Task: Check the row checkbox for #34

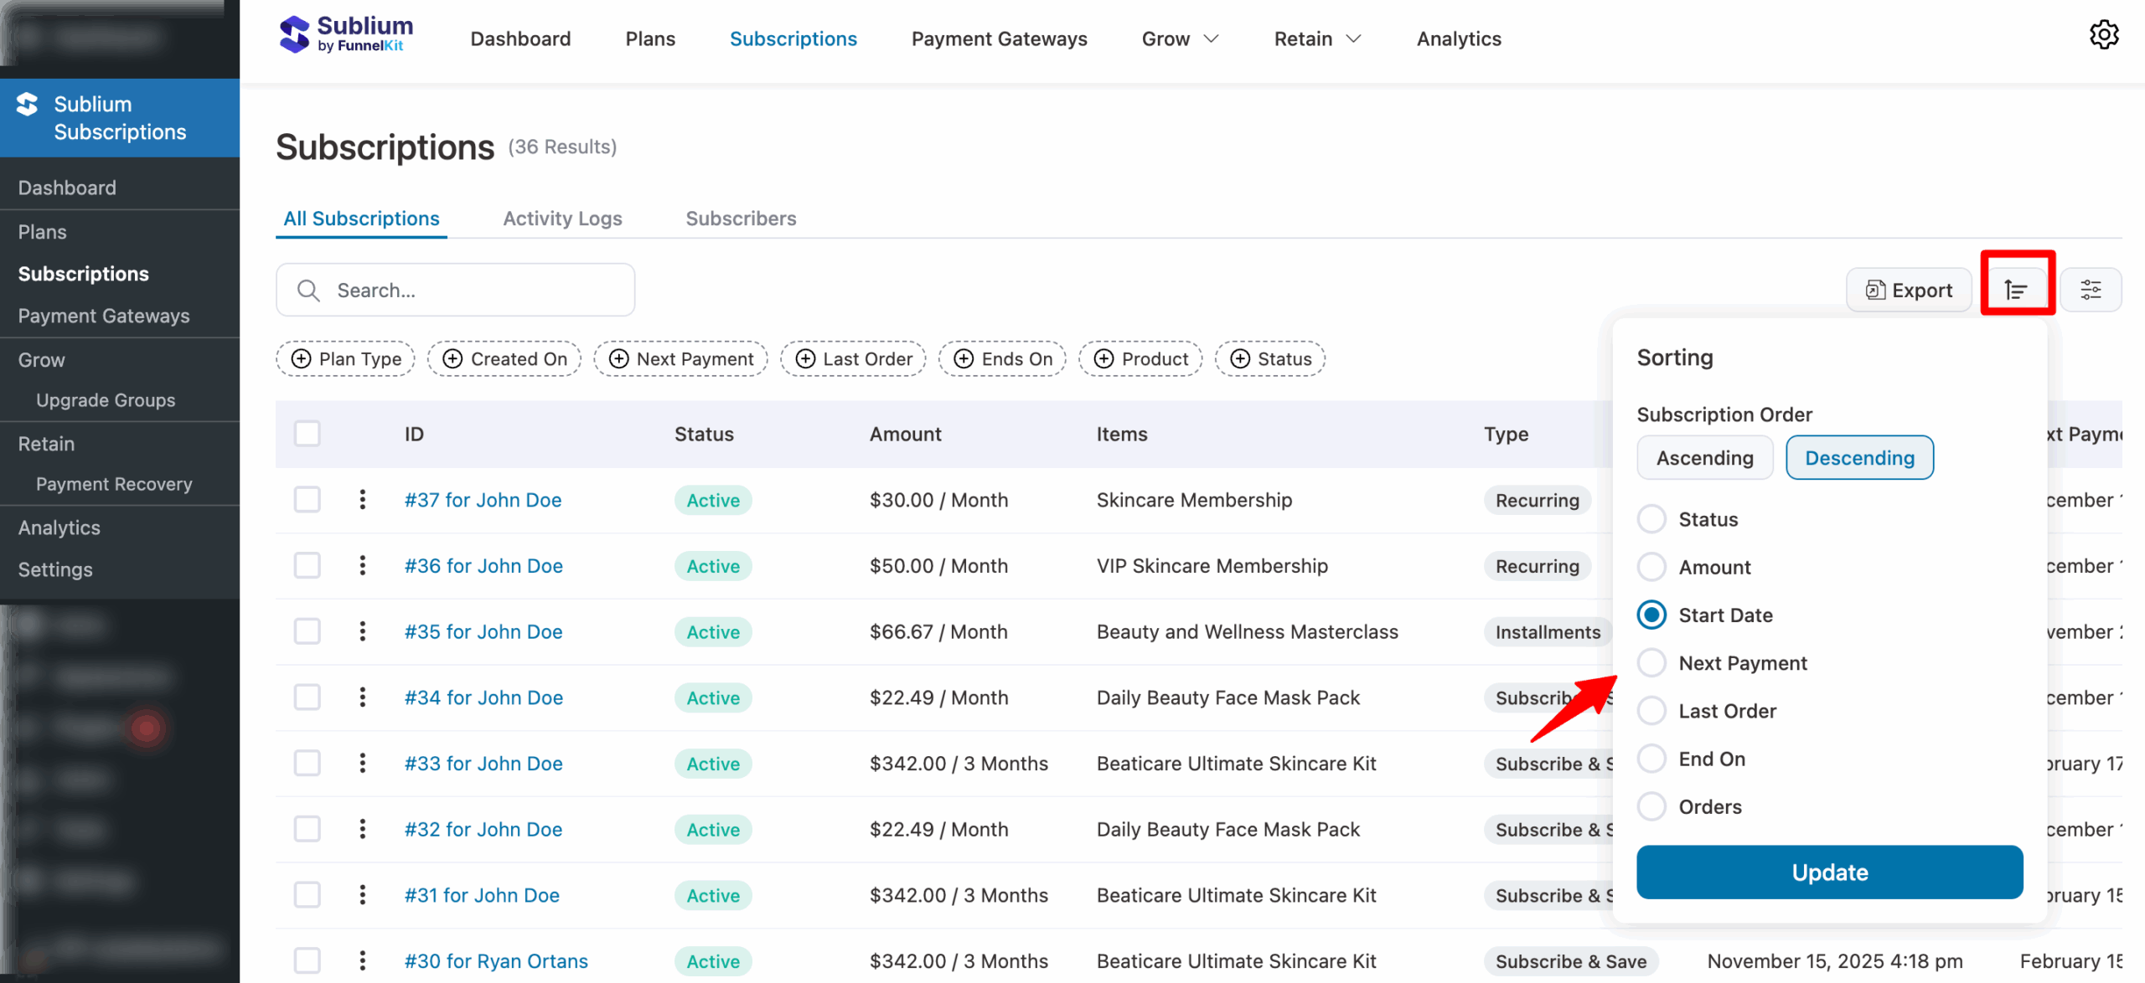Action: point(307,697)
